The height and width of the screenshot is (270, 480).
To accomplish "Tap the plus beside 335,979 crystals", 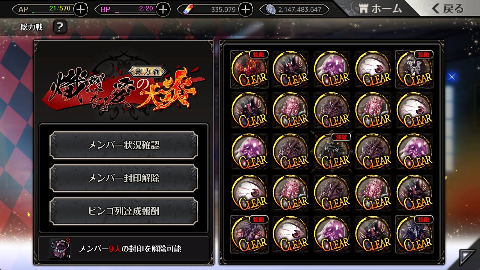I will click(x=245, y=9).
